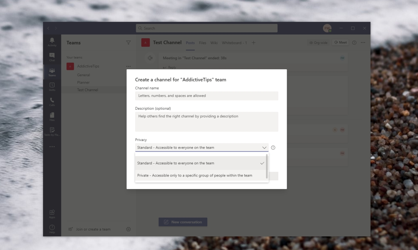This screenshot has width=418, height=250.
Task: Click New conversation button
Action: (x=183, y=222)
